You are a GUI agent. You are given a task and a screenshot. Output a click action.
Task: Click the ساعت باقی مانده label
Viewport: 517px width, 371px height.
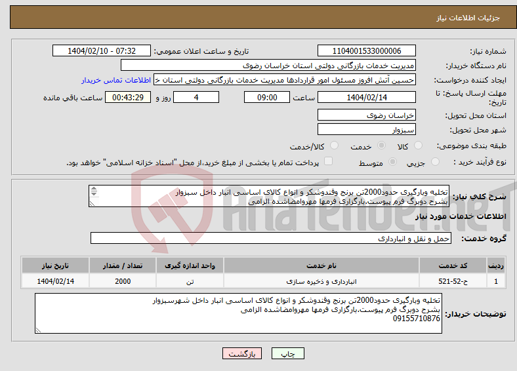click(x=73, y=98)
